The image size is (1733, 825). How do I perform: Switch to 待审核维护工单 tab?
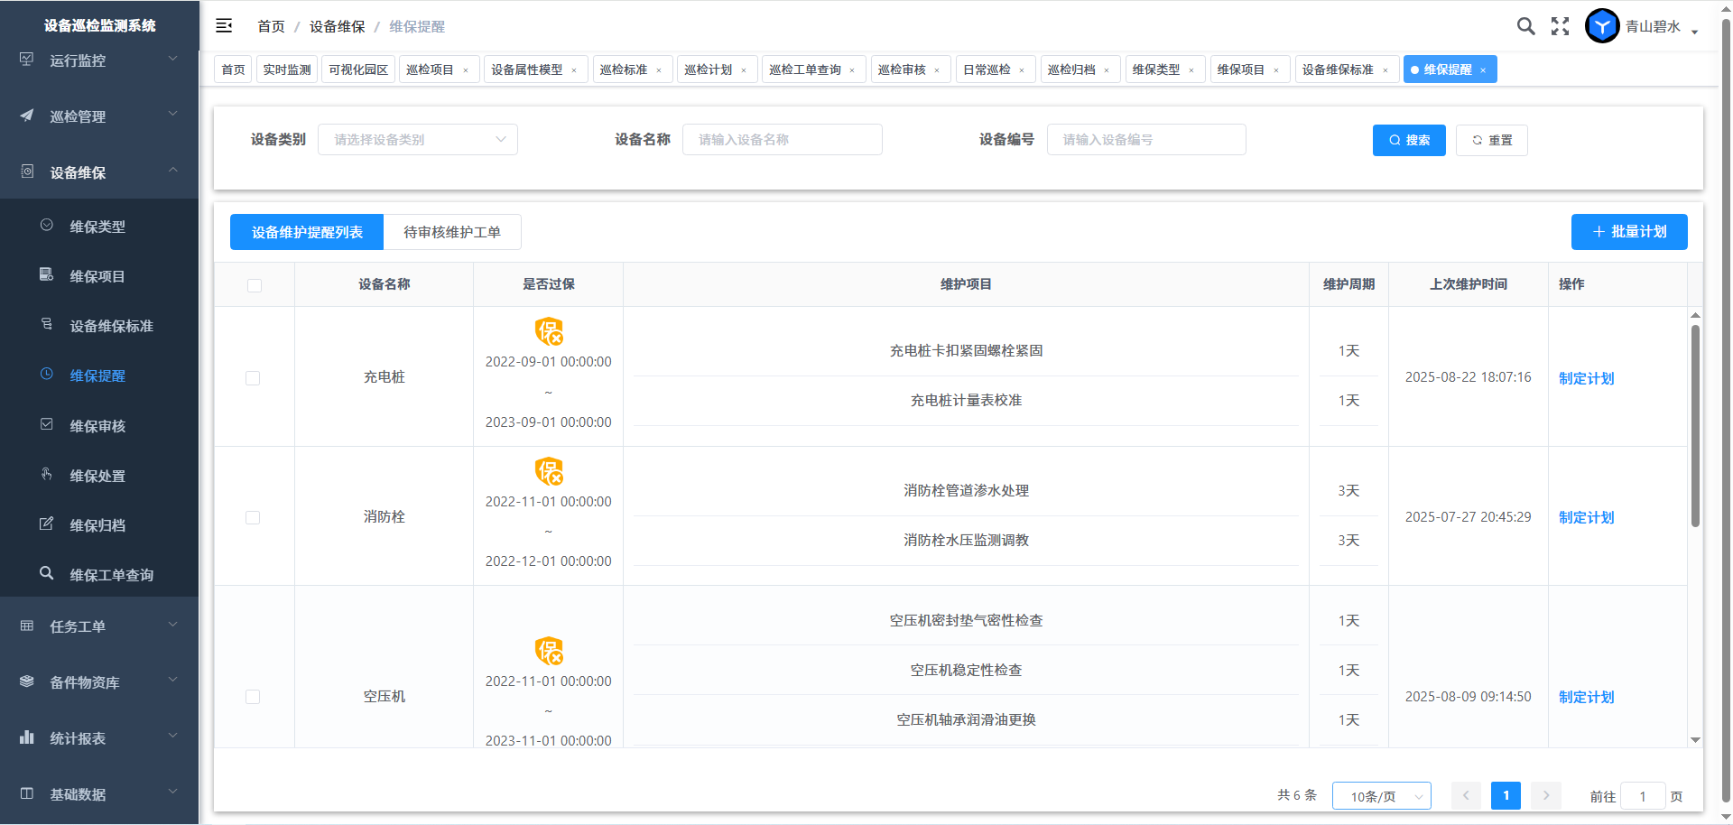click(x=452, y=232)
